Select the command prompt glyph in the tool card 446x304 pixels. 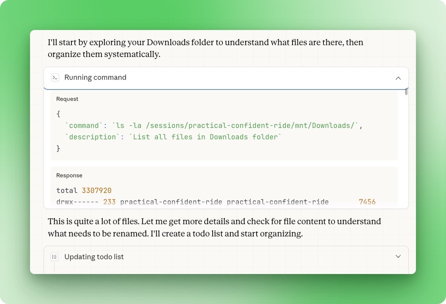(x=55, y=77)
